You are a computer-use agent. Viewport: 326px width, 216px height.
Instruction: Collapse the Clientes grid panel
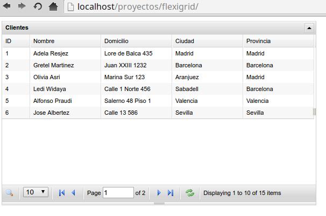tap(309, 27)
